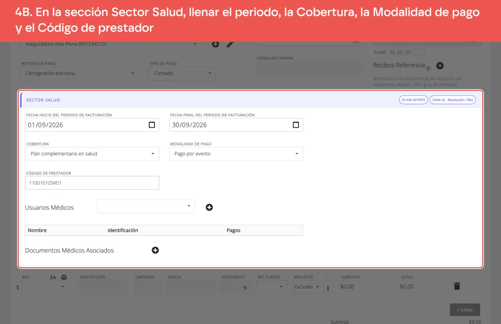Open the Cobertura dropdown
This screenshot has width=501, height=324.
[92, 154]
